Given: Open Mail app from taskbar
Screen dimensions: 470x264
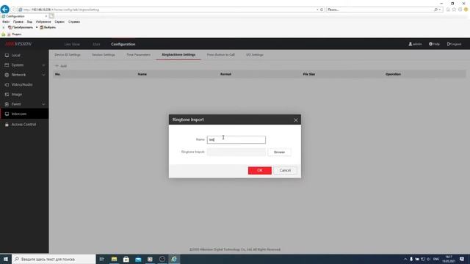Looking at the screenshot, I should click(x=138, y=259).
